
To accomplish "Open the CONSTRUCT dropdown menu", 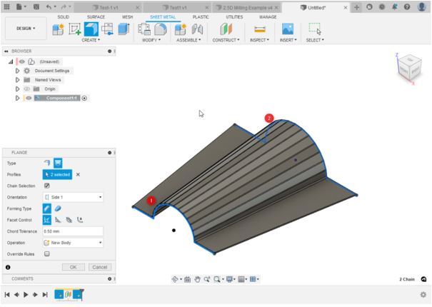I will [x=226, y=40].
